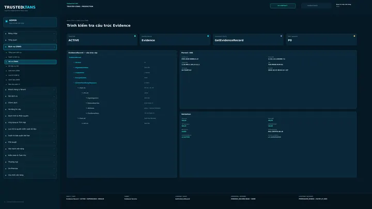Open the user account area at top right
The width and height of the screenshot is (372, 209).
click(x=343, y=5)
